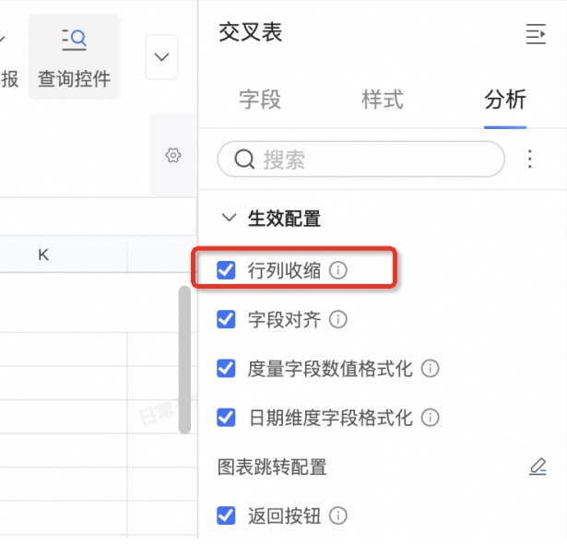The height and width of the screenshot is (545, 567).
Task: Click info icon beside 返回按钮
Action: click(338, 515)
